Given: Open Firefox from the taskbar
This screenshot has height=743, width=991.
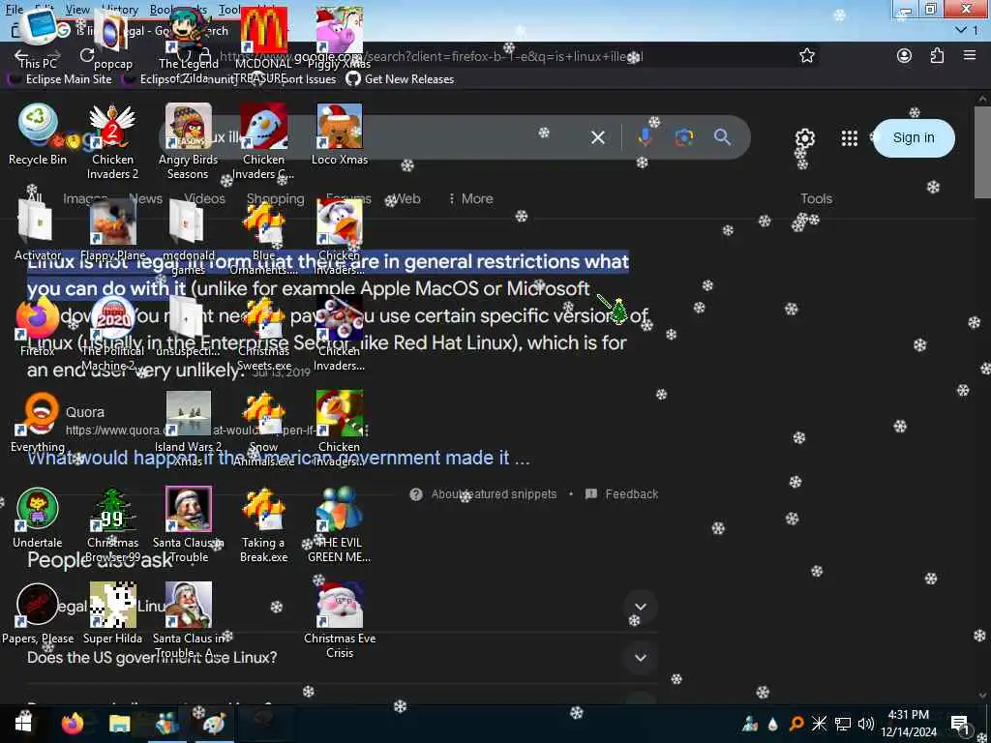Looking at the screenshot, I should click(x=72, y=724).
